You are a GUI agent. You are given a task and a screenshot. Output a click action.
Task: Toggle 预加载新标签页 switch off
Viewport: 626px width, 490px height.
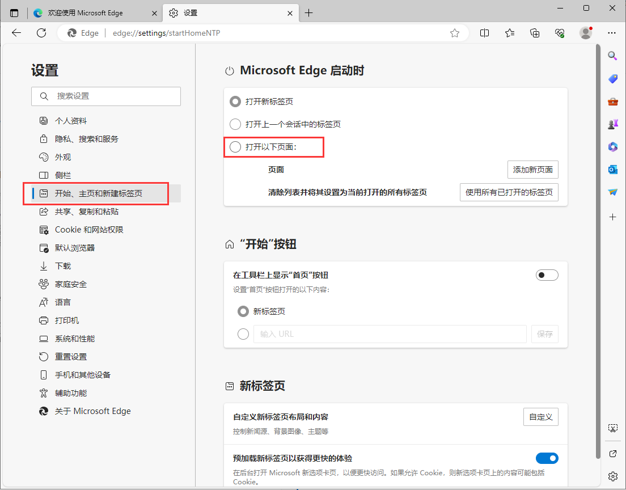547,458
